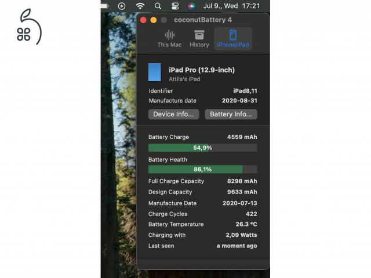
Task: Click the Battery Charge 54,9% bar
Action: pyautogui.click(x=202, y=148)
